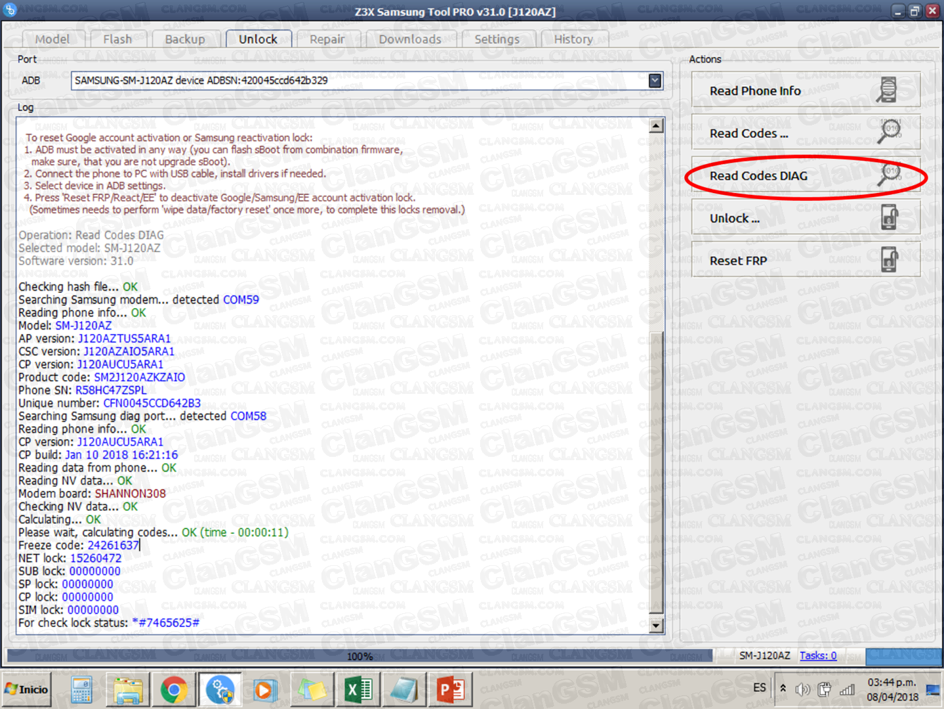This screenshot has height=709, width=944.
Task: Click the Read Codes DIAG magnifier icon
Action: click(889, 174)
